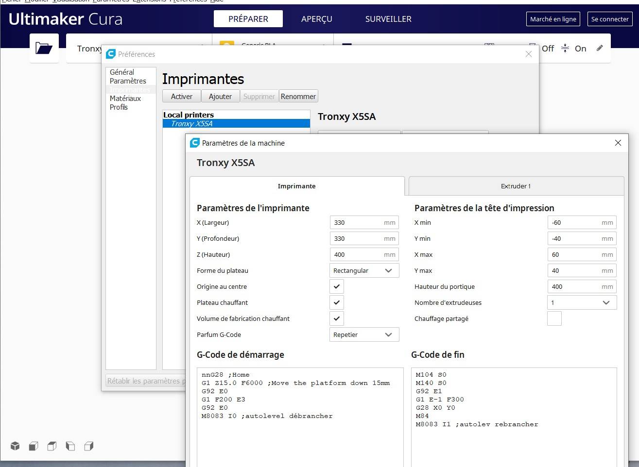The height and width of the screenshot is (467, 639).
Task: Select the 3D perspective view cube
Action: (x=15, y=446)
